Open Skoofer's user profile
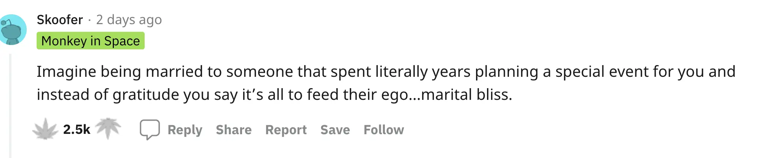The width and height of the screenshot is (766, 158). (x=60, y=20)
